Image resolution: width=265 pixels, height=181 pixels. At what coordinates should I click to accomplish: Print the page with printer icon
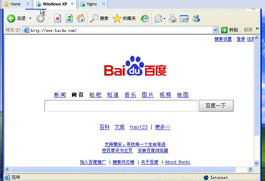[173, 18]
